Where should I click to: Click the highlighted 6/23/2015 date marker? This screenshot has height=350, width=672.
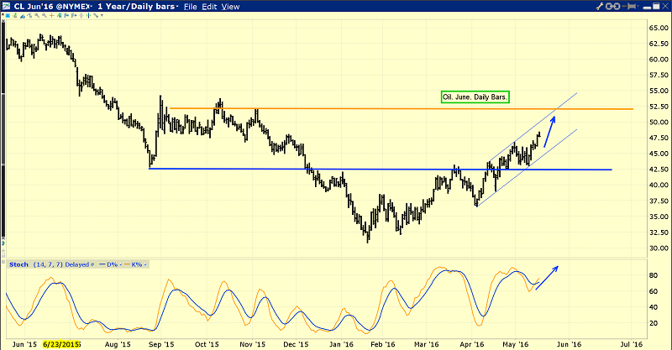(62, 344)
